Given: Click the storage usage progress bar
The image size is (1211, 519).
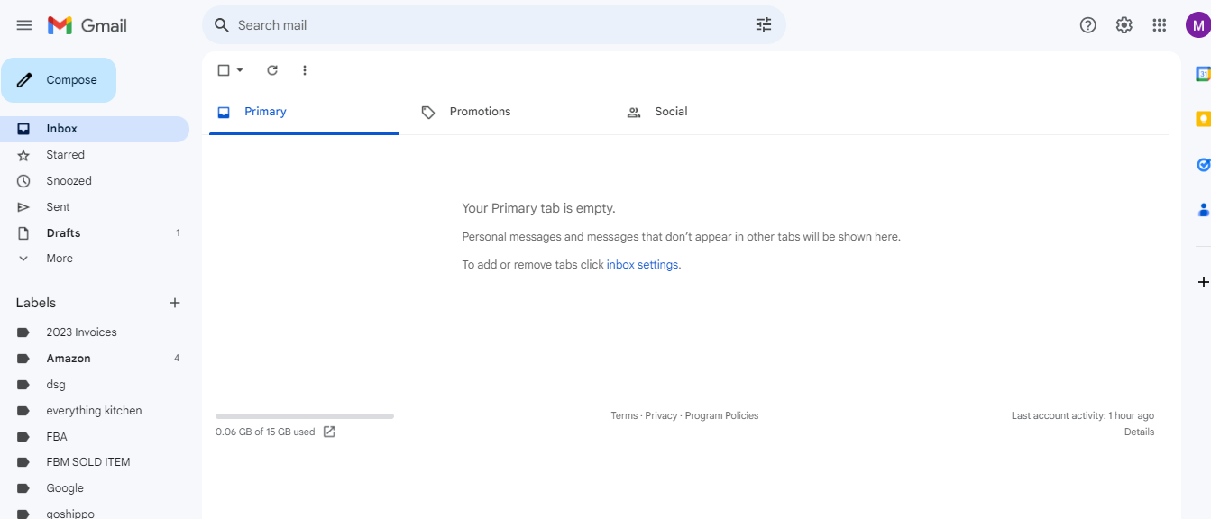Looking at the screenshot, I should click(x=305, y=416).
